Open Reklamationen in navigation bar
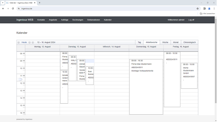The image size is (217, 122). pos(93,20)
